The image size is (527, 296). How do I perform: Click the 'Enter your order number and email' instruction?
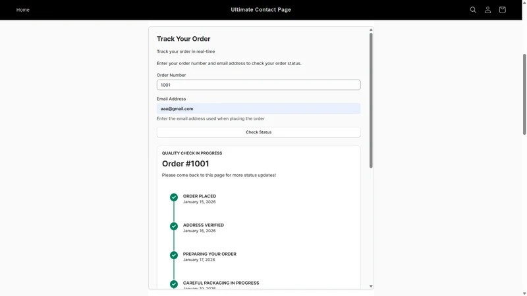coord(229,63)
